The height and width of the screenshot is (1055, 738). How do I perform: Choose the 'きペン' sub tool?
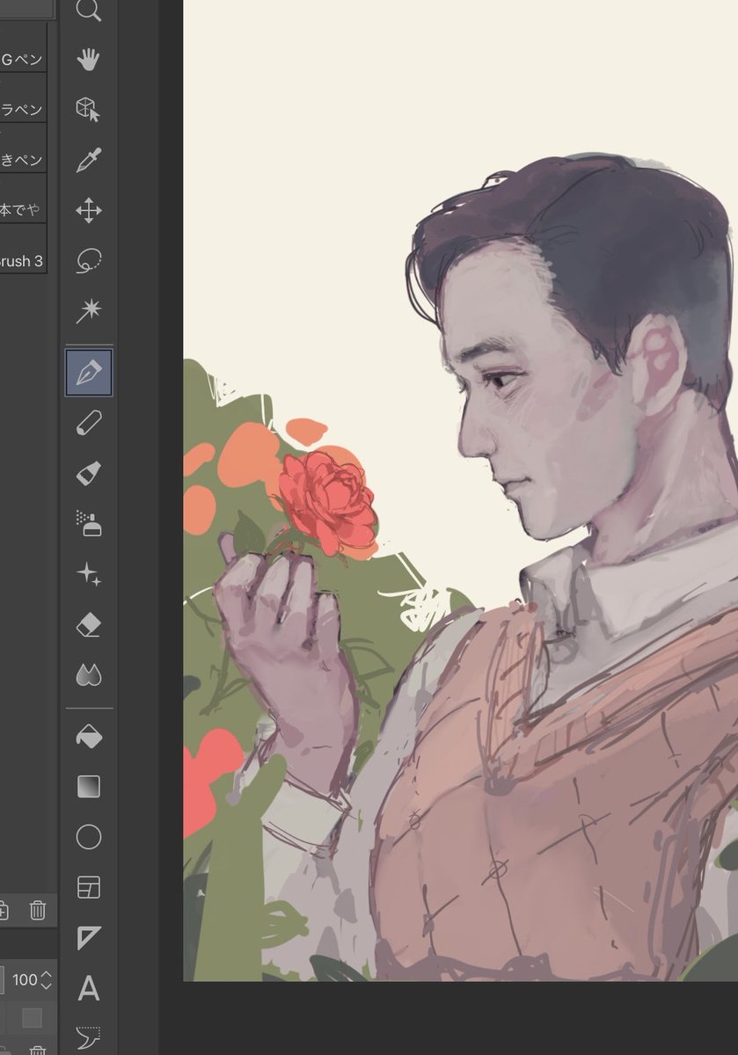[23, 160]
